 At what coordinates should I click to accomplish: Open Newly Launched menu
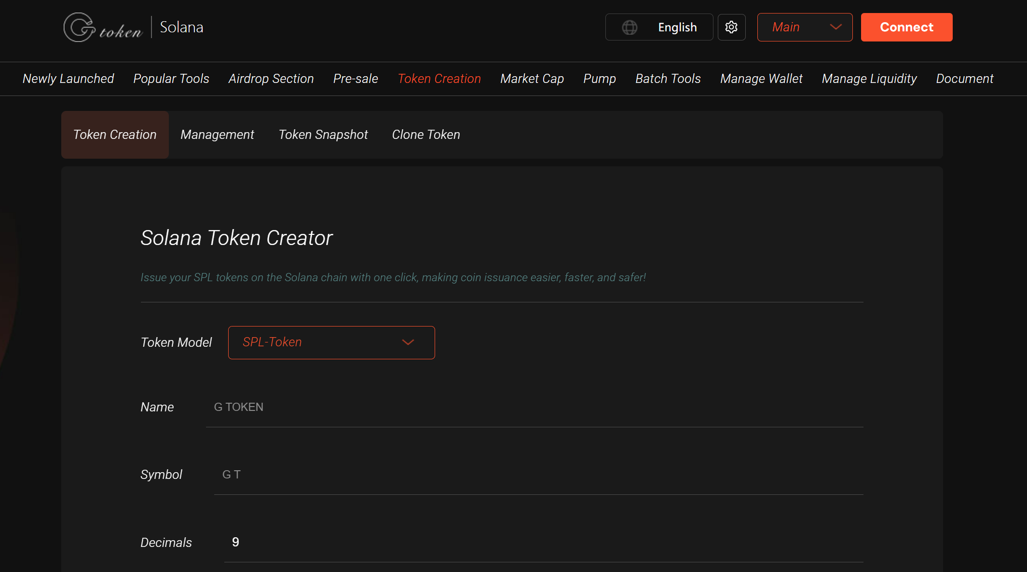tap(68, 79)
